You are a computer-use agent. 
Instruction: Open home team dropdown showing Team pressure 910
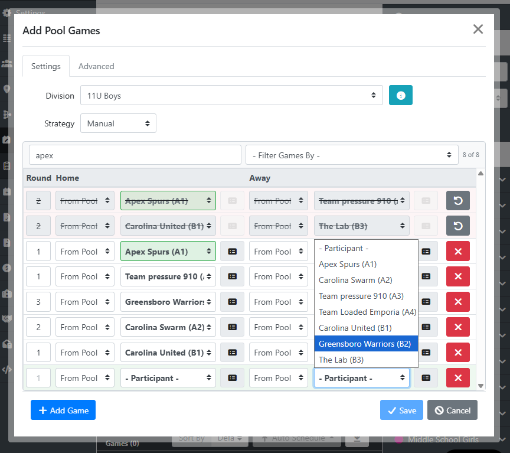pos(168,276)
